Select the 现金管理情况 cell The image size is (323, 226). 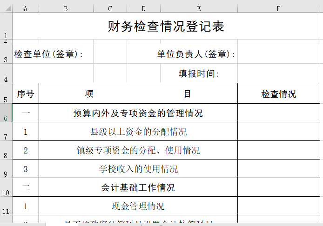point(138,206)
